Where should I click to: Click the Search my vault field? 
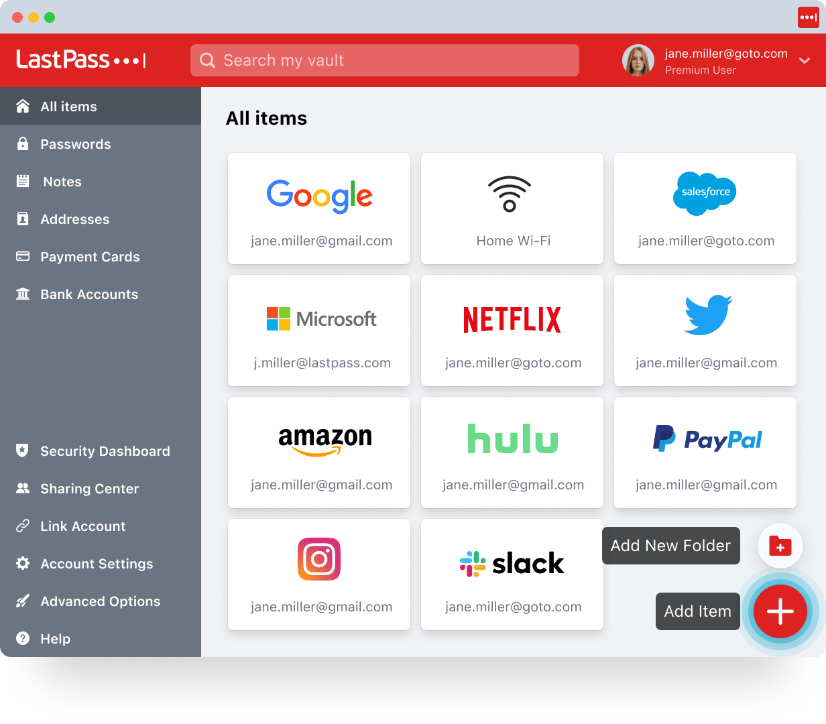pos(384,60)
